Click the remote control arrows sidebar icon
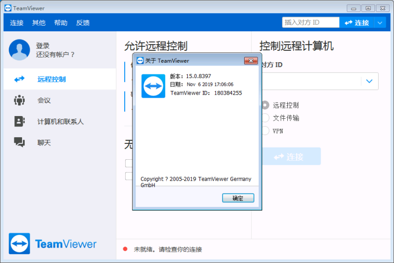Viewport: 394px width, 263px height. (19, 79)
